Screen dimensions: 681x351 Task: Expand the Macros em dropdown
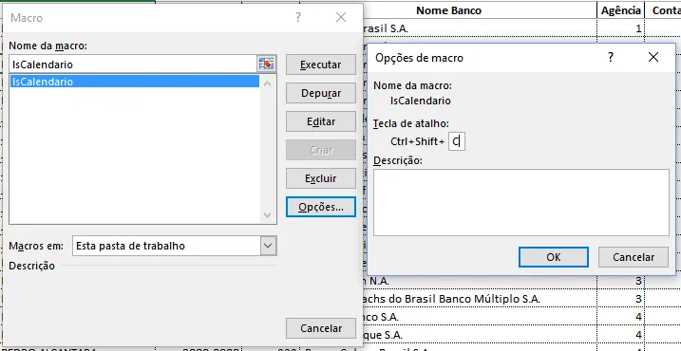point(268,246)
